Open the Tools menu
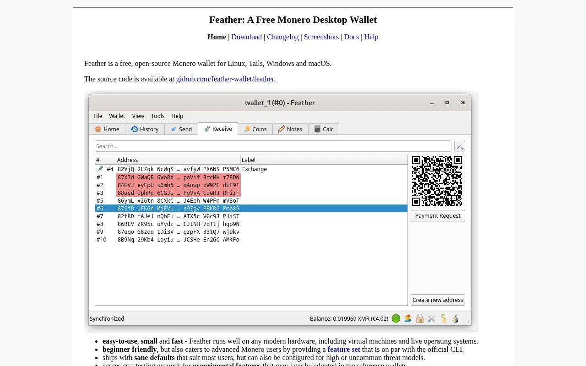586x366 pixels. coord(158,116)
